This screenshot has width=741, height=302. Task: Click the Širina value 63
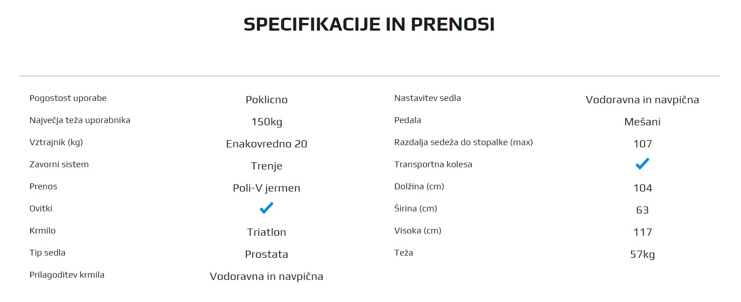coord(643,210)
